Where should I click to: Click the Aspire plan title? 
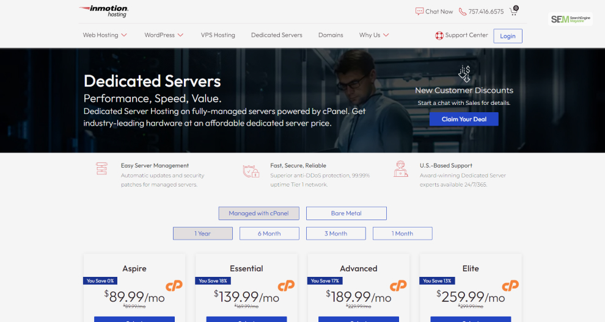[x=134, y=268]
